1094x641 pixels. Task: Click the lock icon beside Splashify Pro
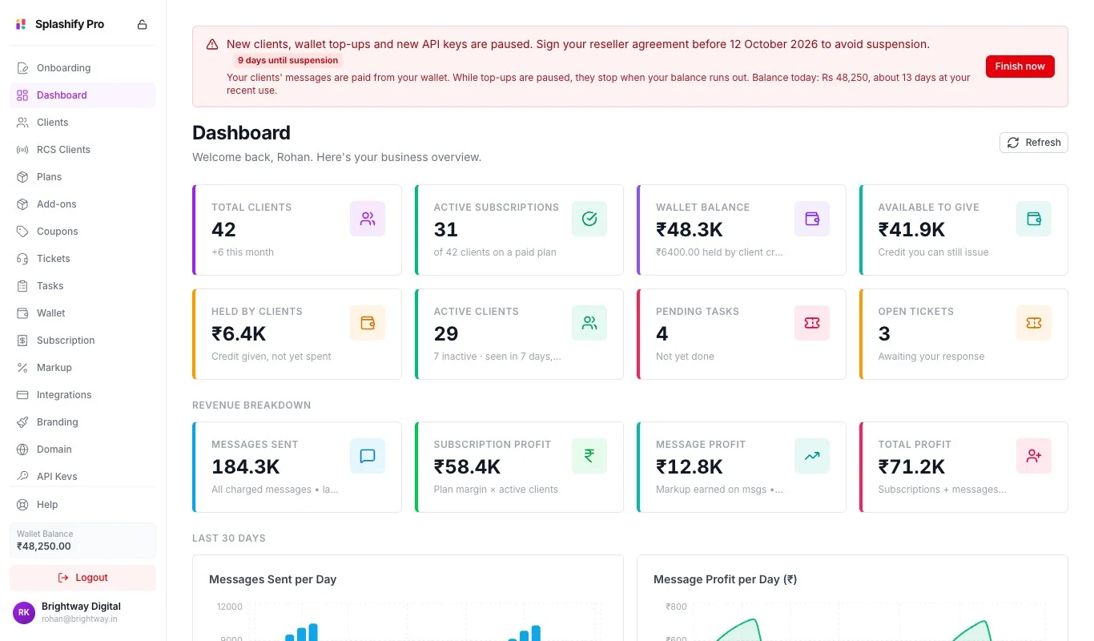[x=142, y=25]
